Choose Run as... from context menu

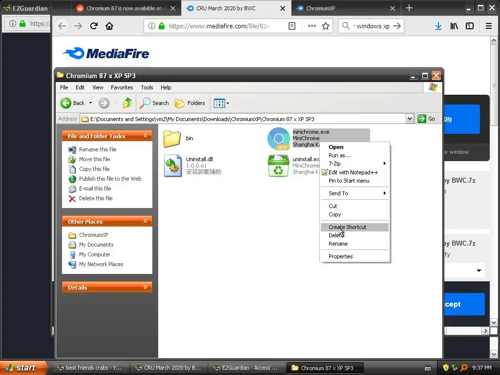click(354, 155)
